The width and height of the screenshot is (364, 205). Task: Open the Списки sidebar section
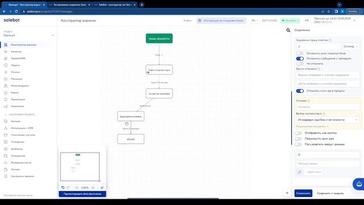coord(15,72)
